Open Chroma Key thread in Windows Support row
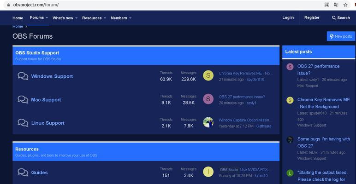Viewport: 356px width, 184px height. [245, 73]
